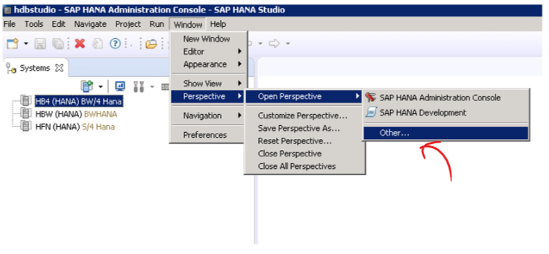Select the Open Perspective submenu entry
The height and width of the screenshot is (254, 549).
point(304,96)
